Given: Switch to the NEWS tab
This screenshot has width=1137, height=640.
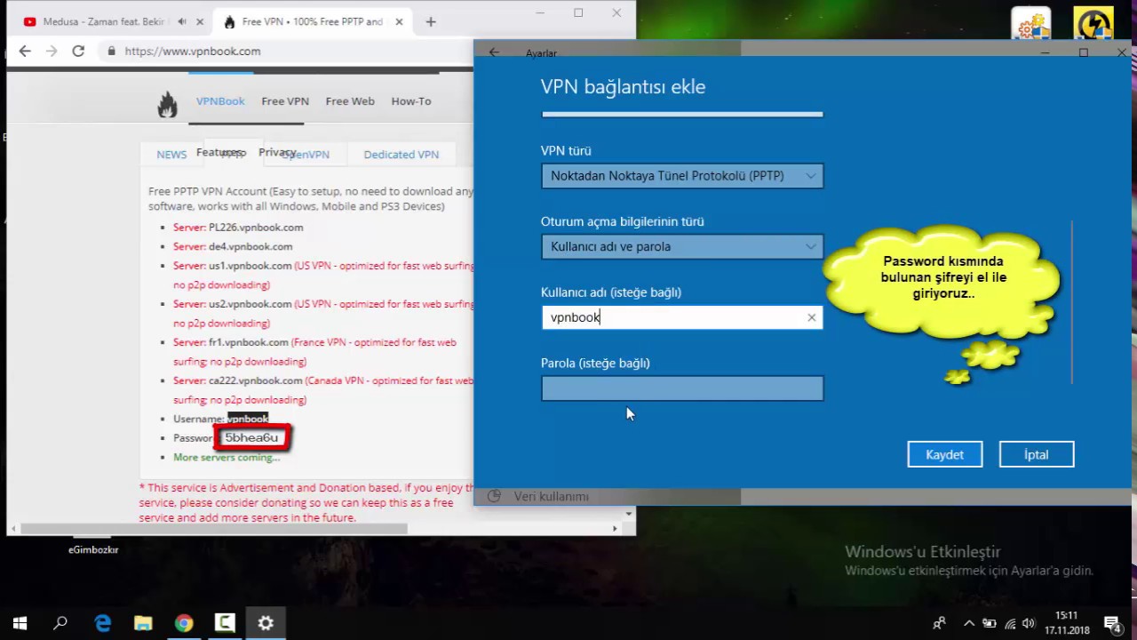Looking at the screenshot, I should pos(171,155).
